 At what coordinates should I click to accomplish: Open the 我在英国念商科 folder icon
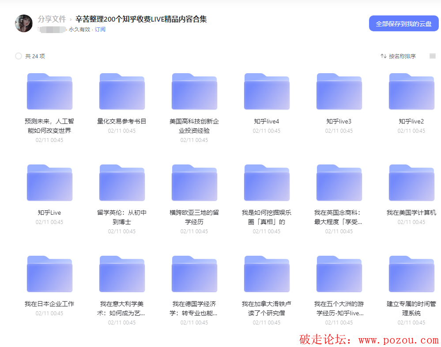click(339, 183)
